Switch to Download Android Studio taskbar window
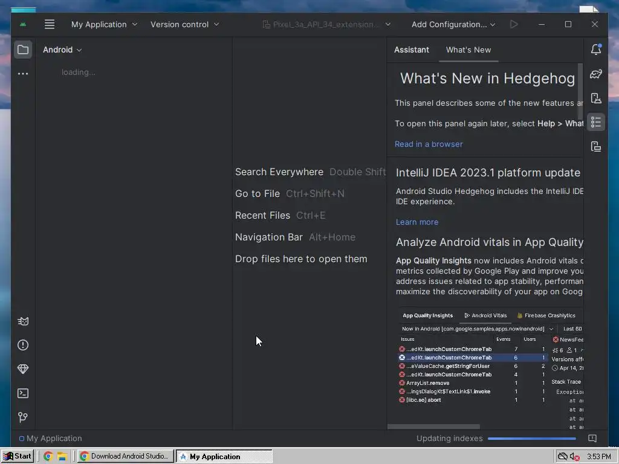The height and width of the screenshot is (464, 619). click(x=125, y=456)
